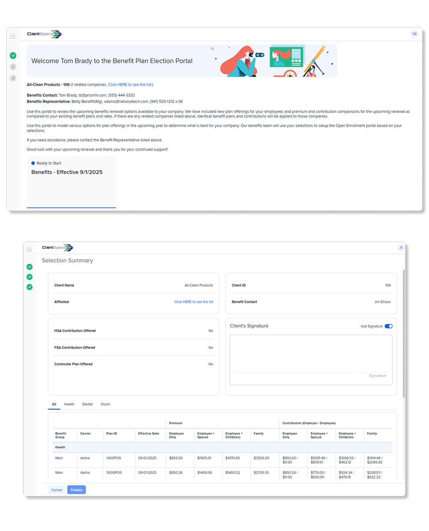Select the completed green checkmark step
The height and width of the screenshot is (531, 429).
[x=13, y=56]
